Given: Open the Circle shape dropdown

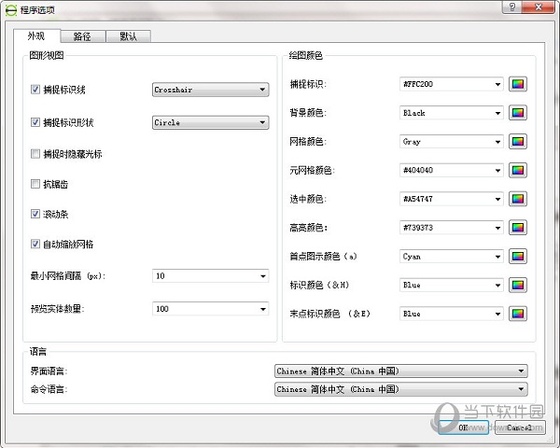Looking at the screenshot, I should [210, 122].
